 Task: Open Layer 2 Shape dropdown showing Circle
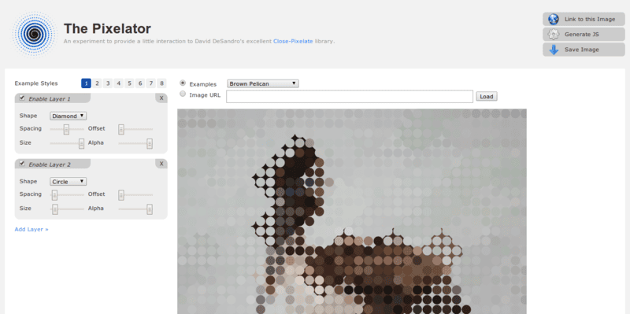click(69, 182)
